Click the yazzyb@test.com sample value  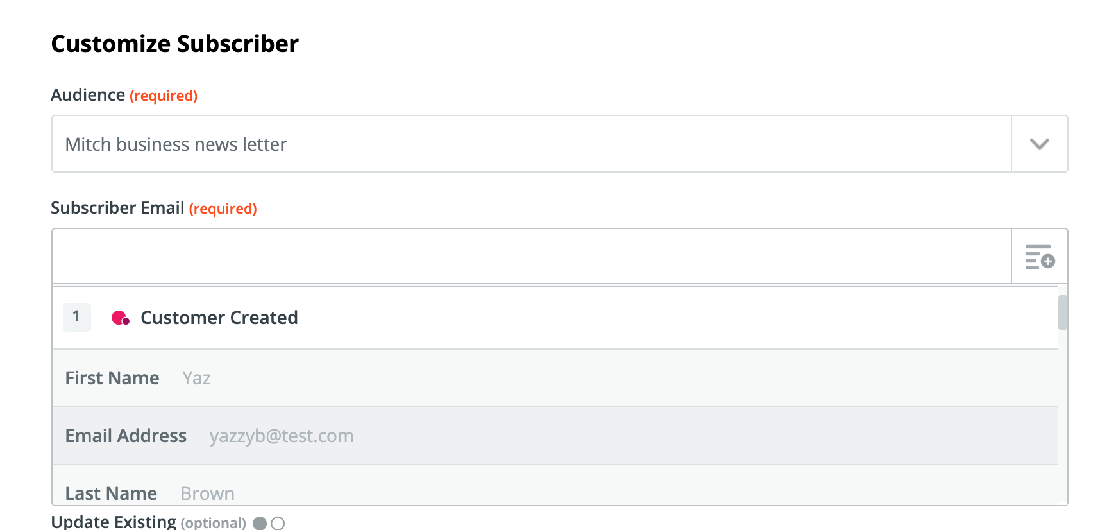pyautogui.click(x=281, y=436)
